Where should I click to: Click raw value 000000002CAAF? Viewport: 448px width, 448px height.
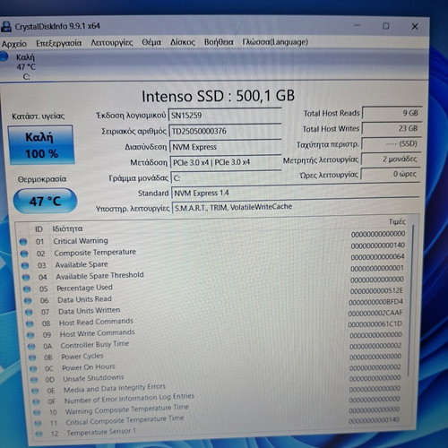[375, 314]
